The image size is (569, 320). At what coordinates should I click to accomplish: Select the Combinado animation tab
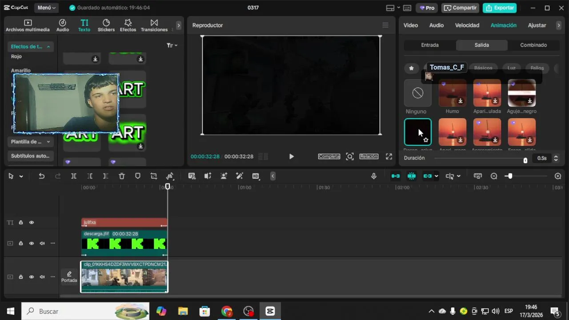(533, 45)
